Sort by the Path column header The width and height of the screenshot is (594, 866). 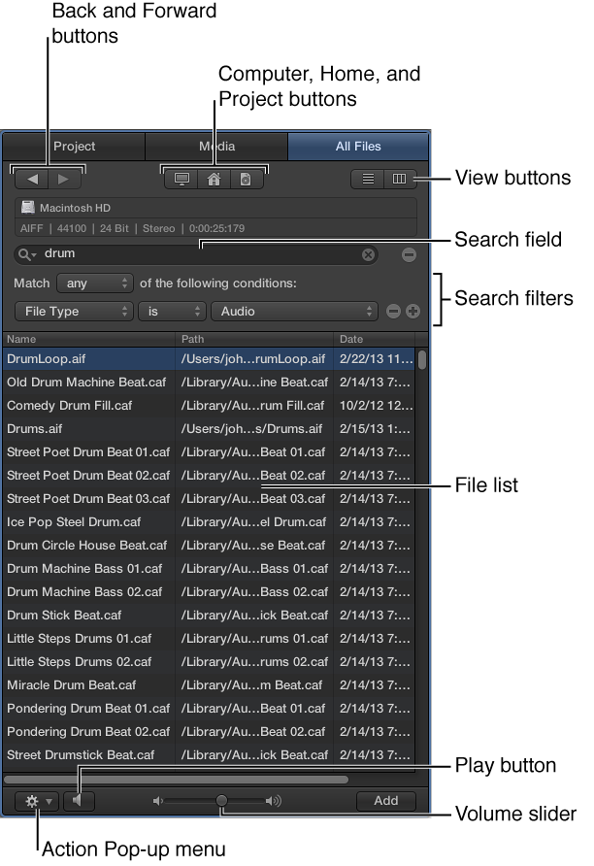tap(254, 339)
